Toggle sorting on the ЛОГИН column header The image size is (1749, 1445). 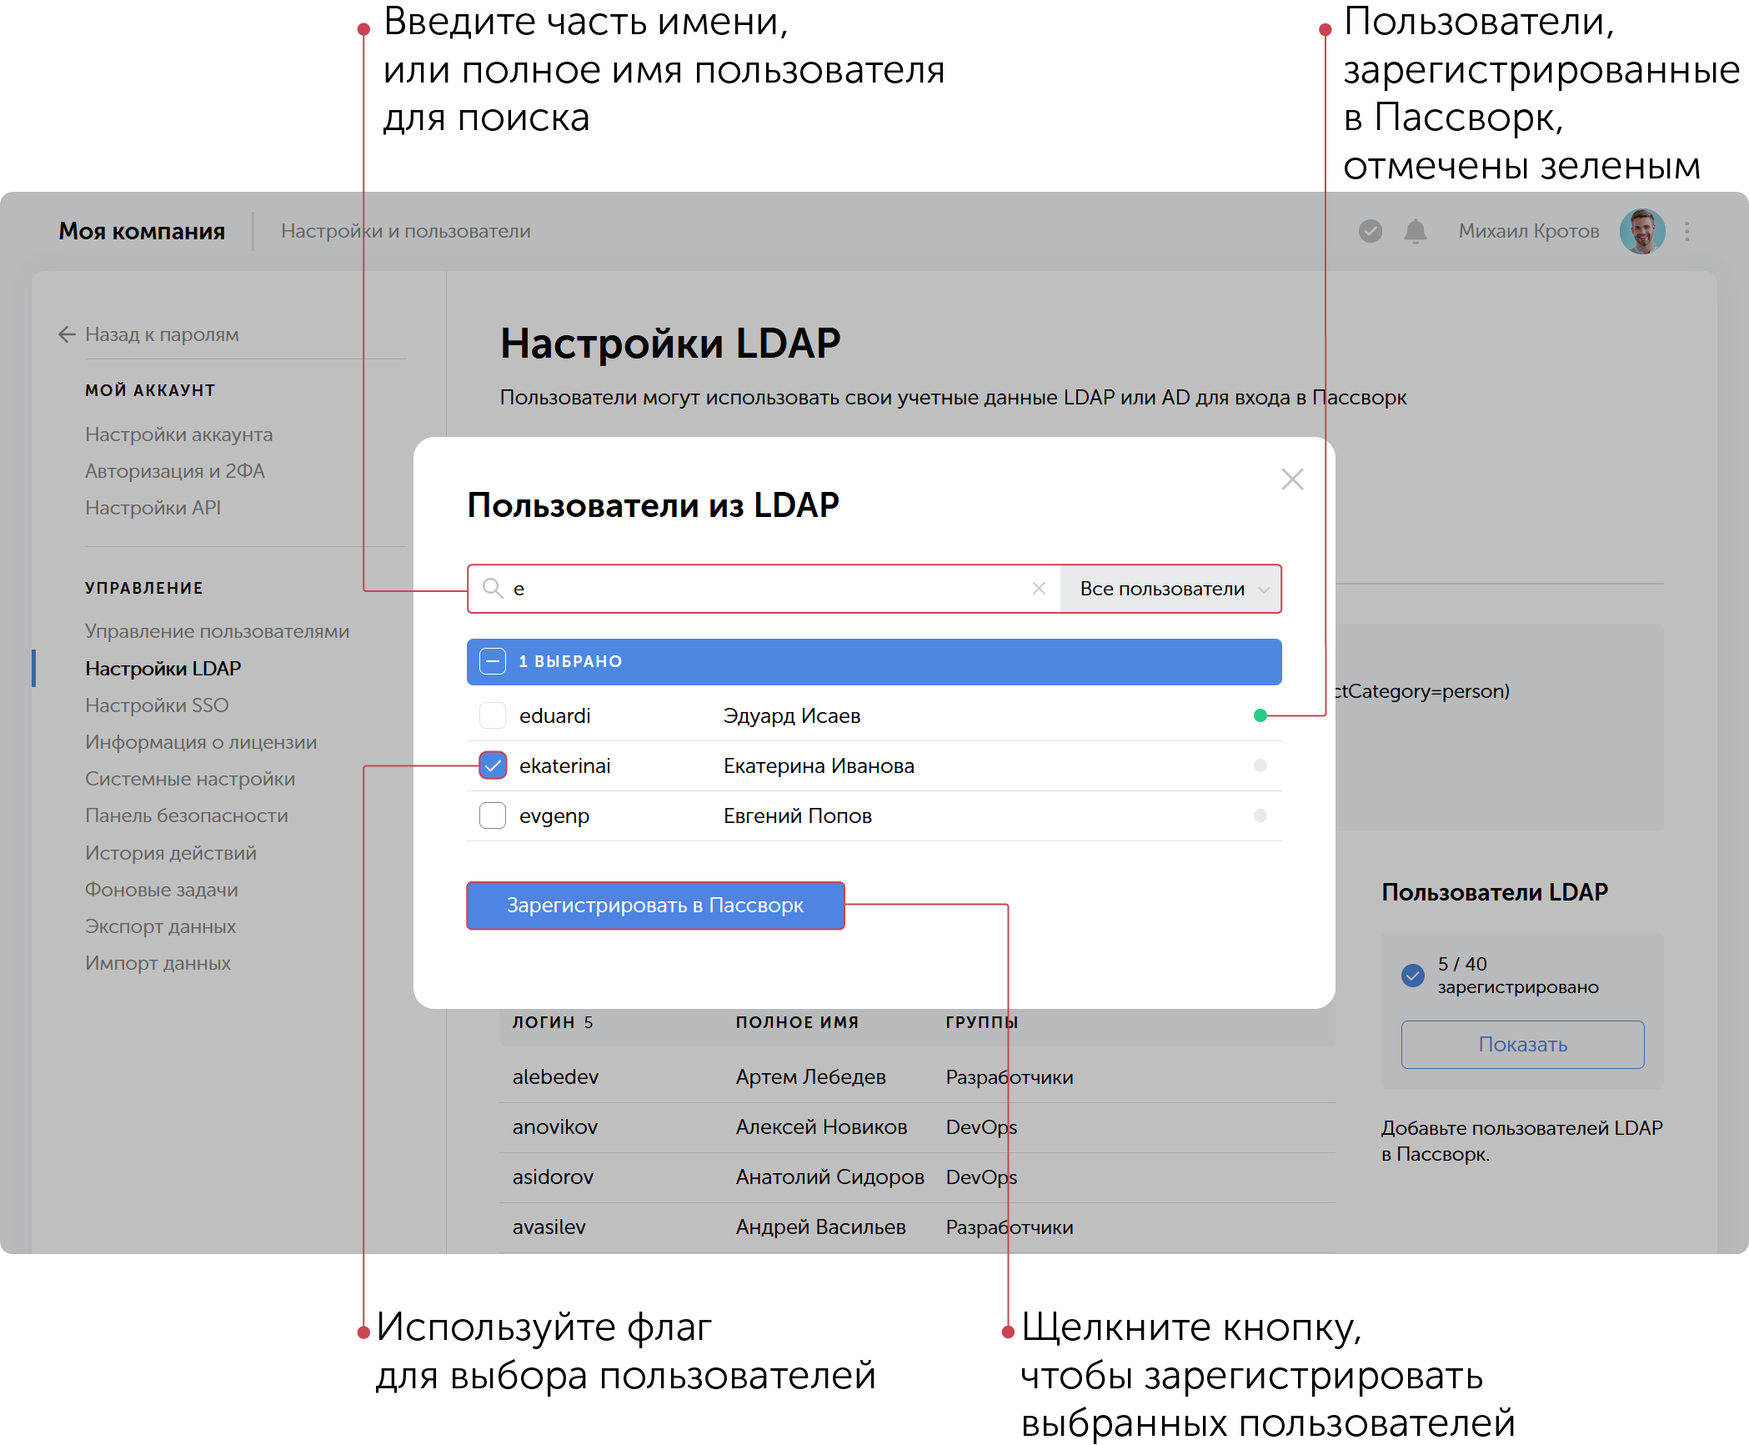coord(553,1021)
